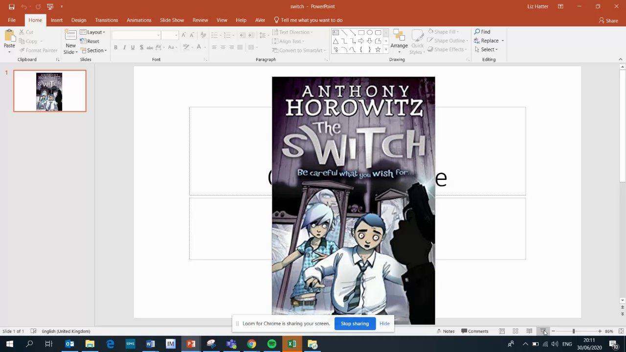626x352 pixels.
Task: Reset the slide layout
Action: click(x=89, y=41)
